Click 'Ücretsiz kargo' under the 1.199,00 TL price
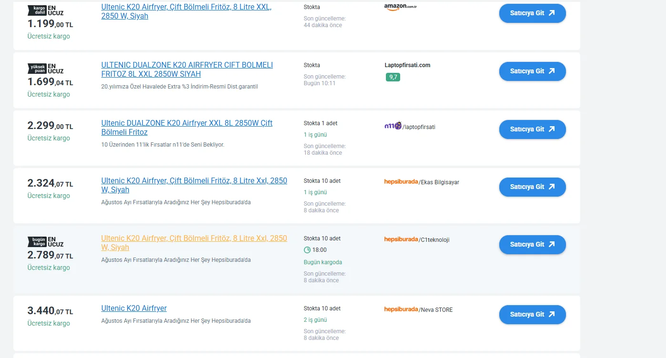The image size is (666, 358). coord(49,36)
